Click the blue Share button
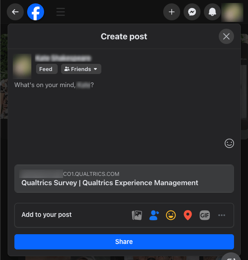248x260 pixels. (124, 242)
